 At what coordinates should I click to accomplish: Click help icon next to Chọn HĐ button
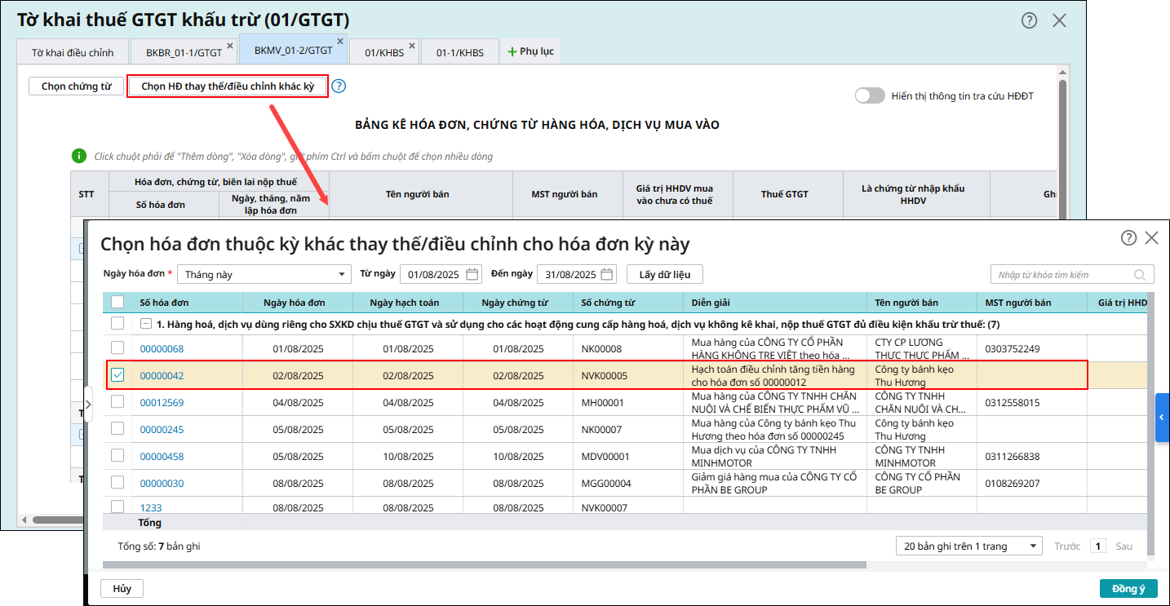pyautogui.click(x=339, y=86)
